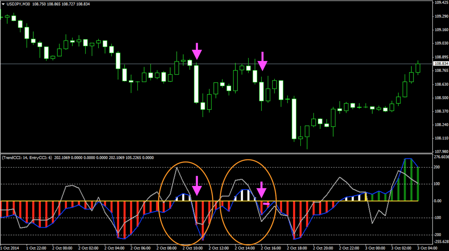This screenshot has height=251, width=449.
Task: Click the 3 Oct 04:00 time label
Action: 427,248
